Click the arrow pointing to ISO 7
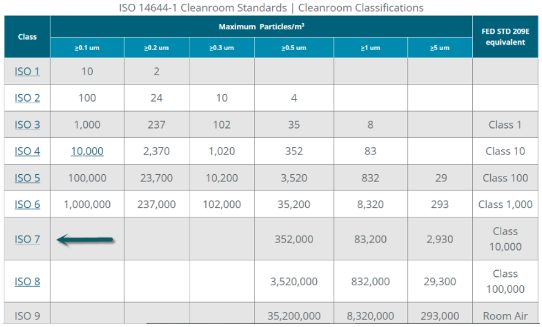Image resolution: width=542 pixels, height=327 pixels. coord(85,240)
